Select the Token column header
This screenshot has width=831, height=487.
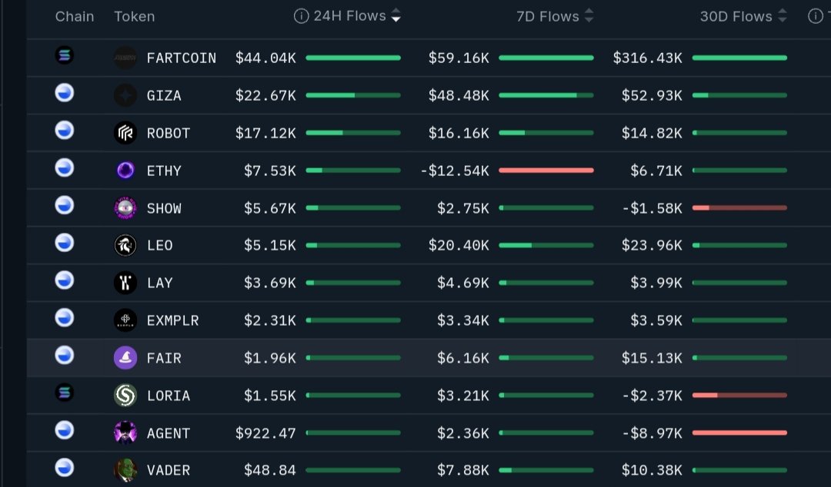tap(134, 15)
